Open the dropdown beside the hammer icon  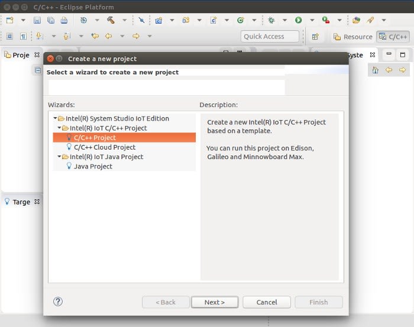124,20
